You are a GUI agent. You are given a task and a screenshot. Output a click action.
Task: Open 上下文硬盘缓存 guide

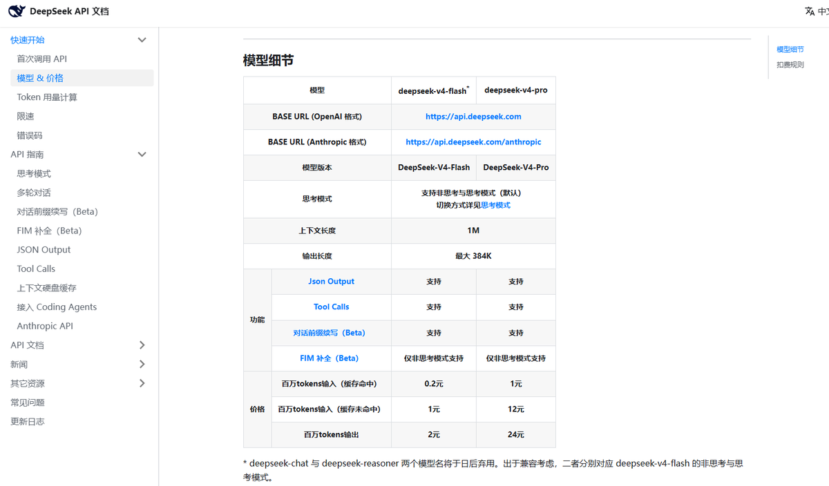tap(47, 288)
